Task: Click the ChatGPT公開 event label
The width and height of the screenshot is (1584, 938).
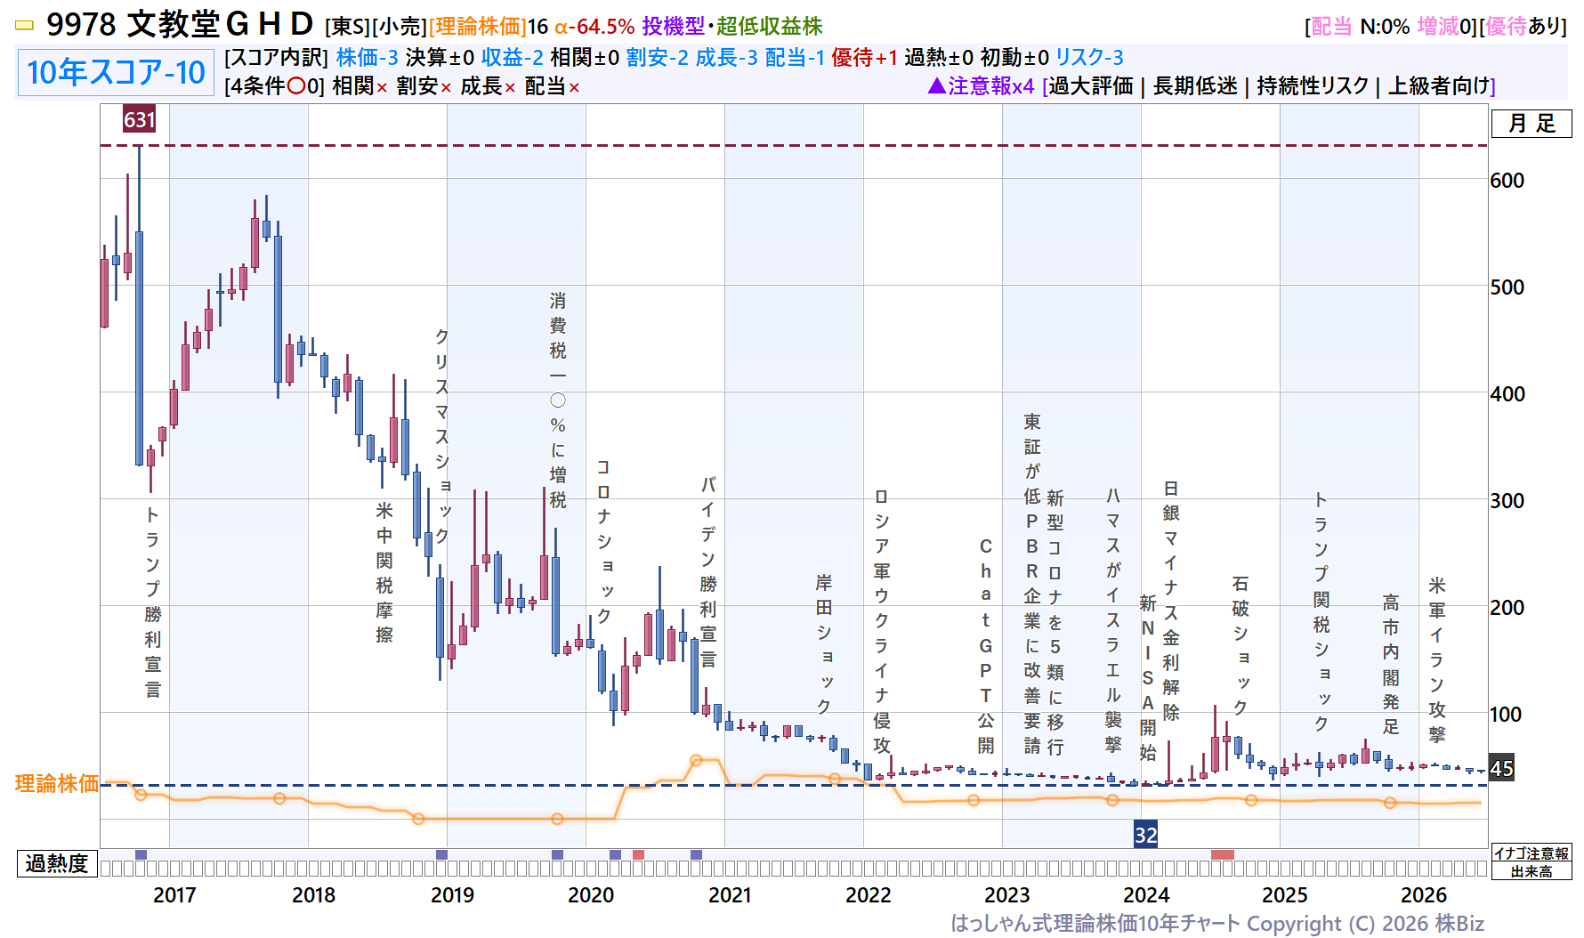Action: pyautogui.click(x=986, y=645)
